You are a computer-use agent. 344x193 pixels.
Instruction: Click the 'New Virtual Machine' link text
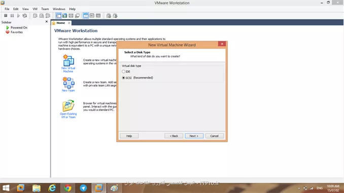click(x=68, y=70)
